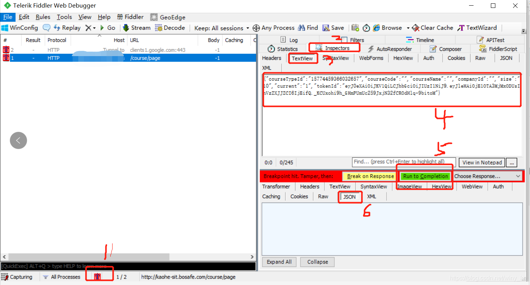Open the Help menu
The height and width of the screenshot is (285, 530).
(x=104, y=17)
